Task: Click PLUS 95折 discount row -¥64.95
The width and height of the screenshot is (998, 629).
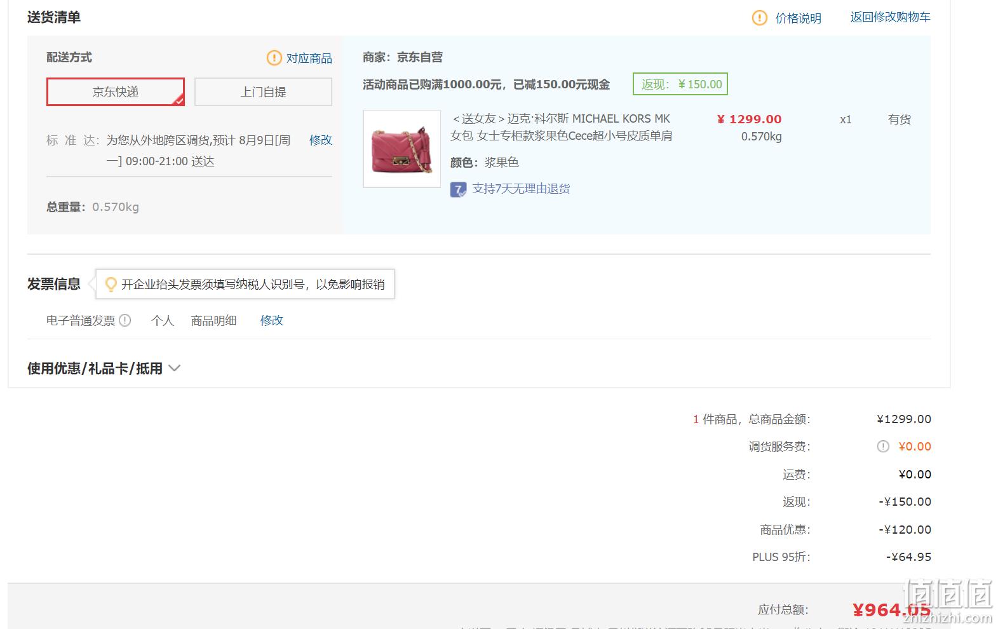Action: click(842, 557)
